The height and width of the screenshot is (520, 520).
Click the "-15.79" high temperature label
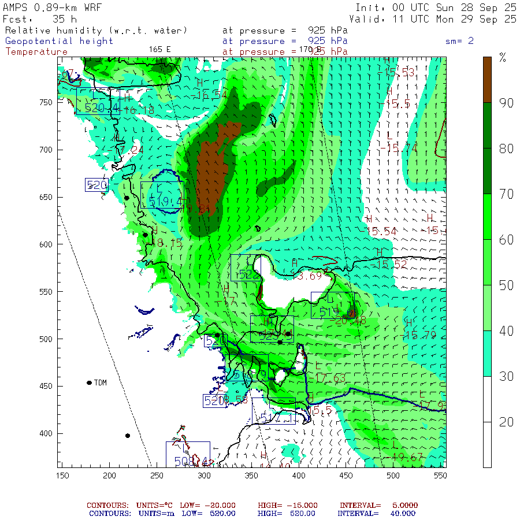(418, 335)
